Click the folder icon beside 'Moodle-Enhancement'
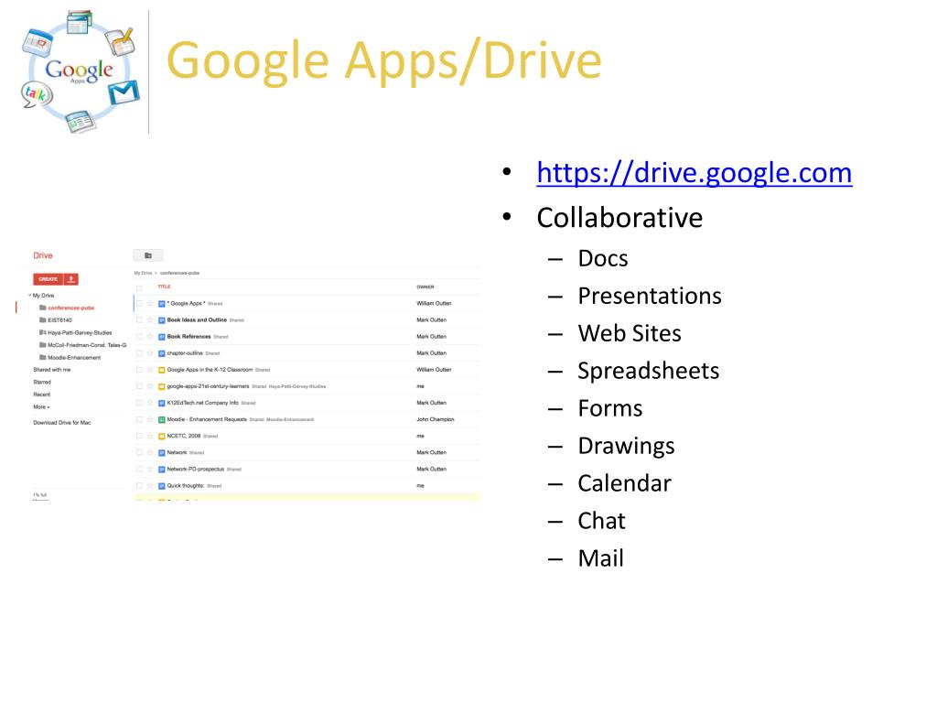 (42, 358)
